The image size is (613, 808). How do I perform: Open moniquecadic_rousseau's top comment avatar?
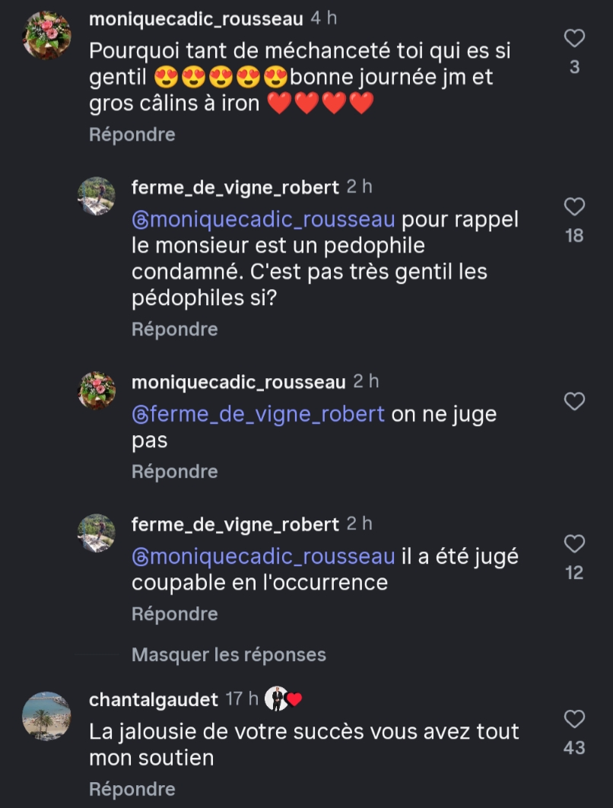coord(47,35)
